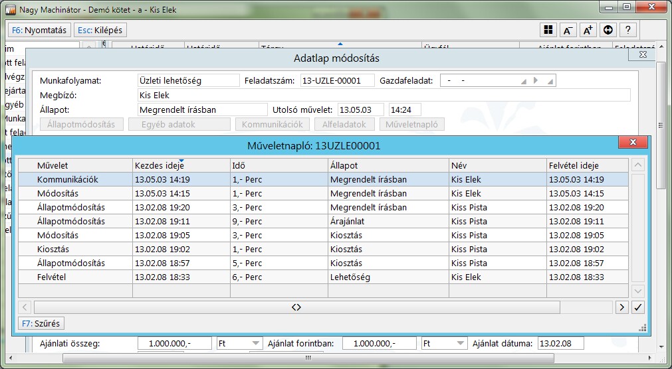Click the Állapot field Megrendelt írásban

[x=202, y=110]
